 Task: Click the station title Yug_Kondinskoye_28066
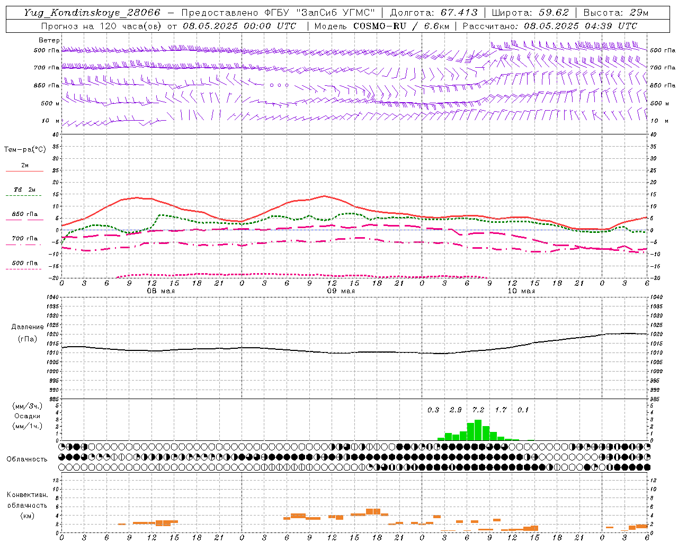92,13
